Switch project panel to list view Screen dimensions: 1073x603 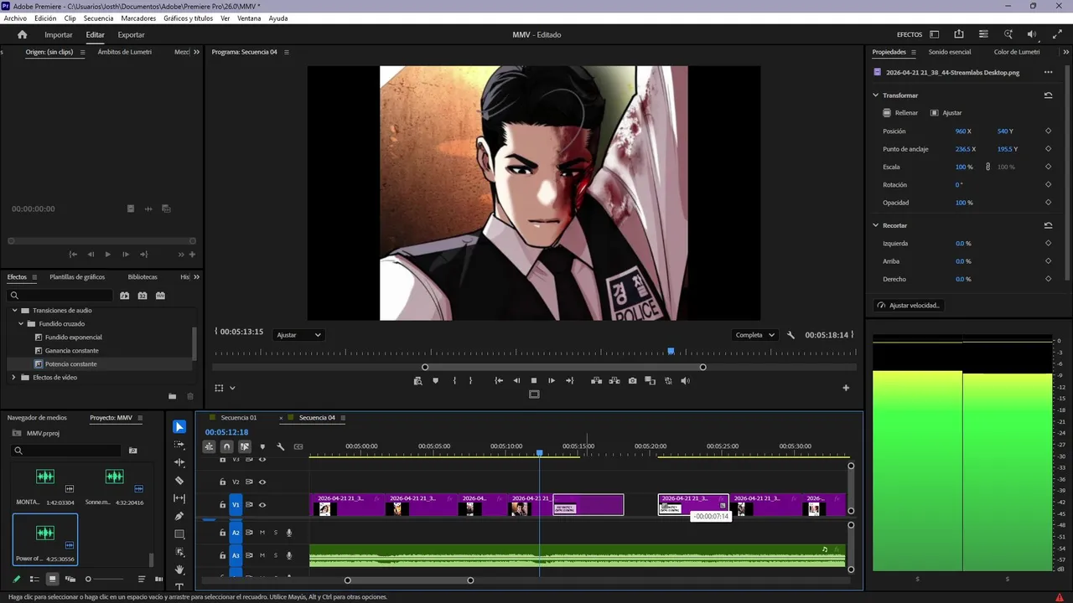(34, 579)
